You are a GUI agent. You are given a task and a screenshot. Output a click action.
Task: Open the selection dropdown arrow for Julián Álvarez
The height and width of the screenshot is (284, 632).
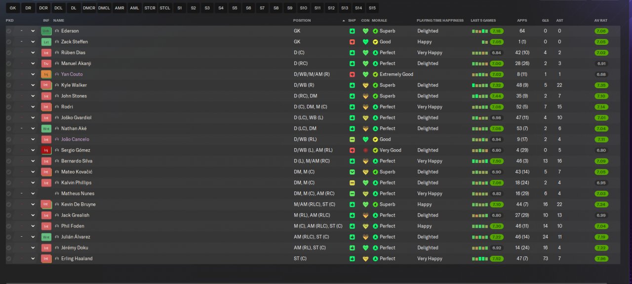[x=33, y=237]
